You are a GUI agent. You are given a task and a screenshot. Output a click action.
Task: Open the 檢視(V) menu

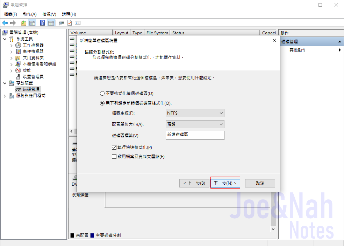pos(49,14)
